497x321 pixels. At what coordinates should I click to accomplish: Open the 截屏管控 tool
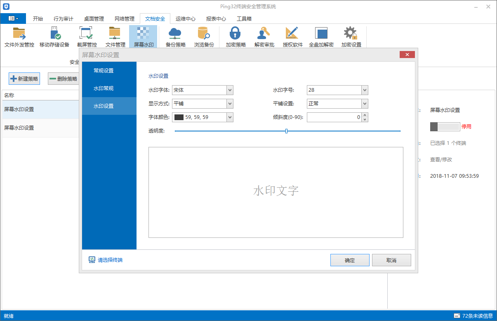pos(87,37)
